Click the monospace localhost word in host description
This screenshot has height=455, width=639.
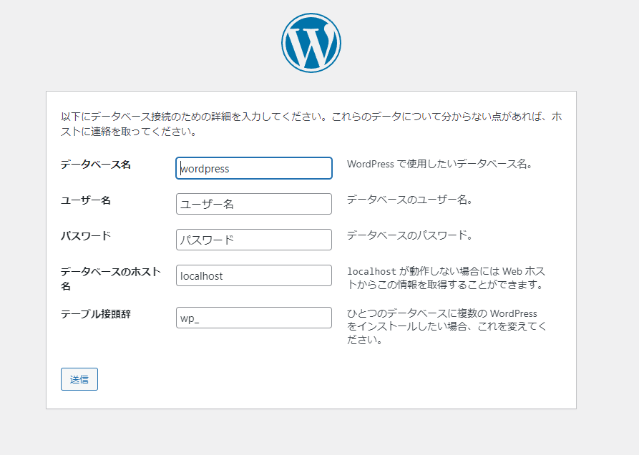point(371,272)
